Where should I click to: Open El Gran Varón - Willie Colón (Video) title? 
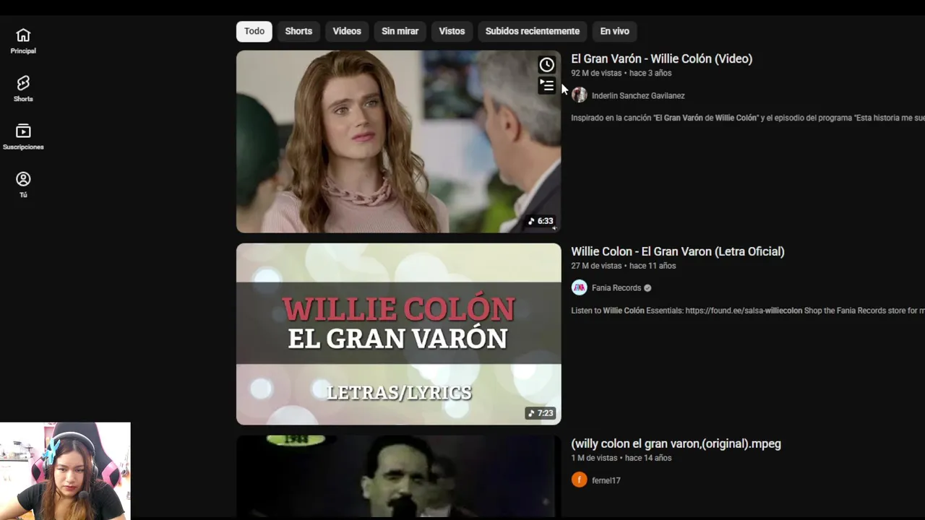point(662,58)
